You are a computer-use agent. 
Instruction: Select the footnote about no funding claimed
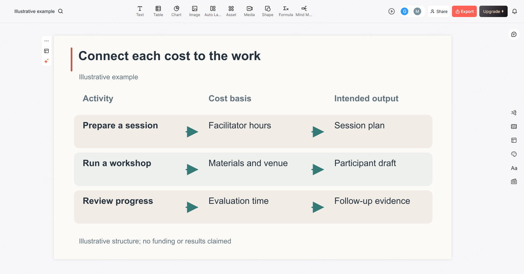(155, 241)
